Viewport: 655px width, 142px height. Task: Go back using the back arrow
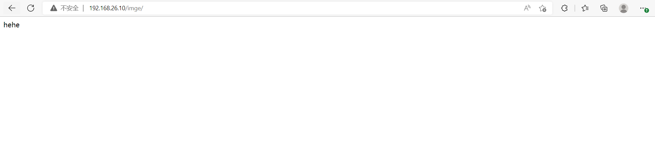12,8
